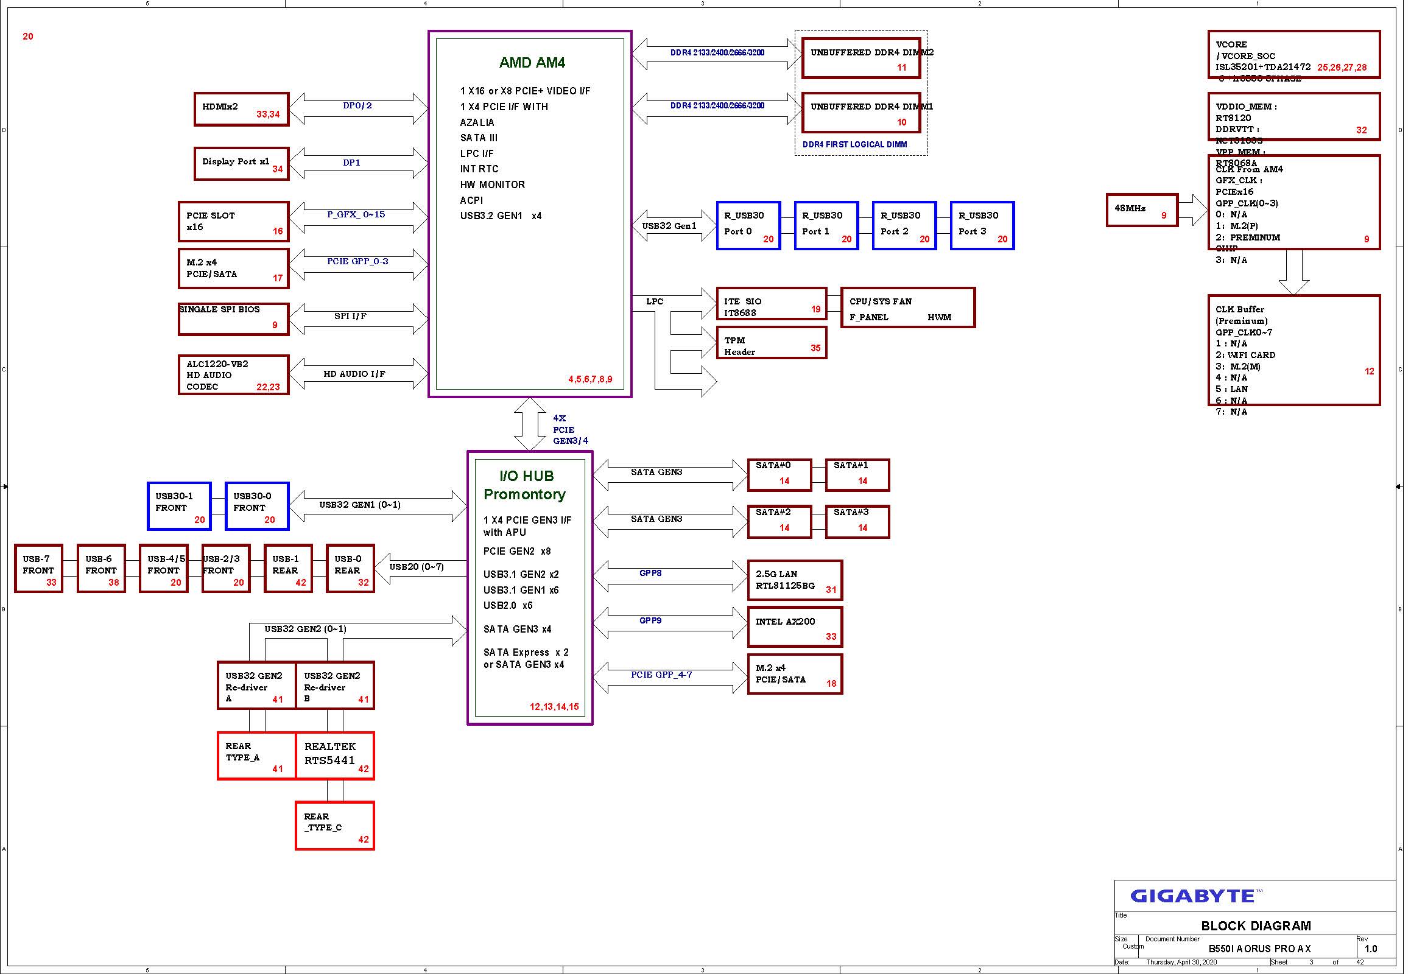Select the PCIE GPP_0-3 bus label

click(x=357, y=261)
